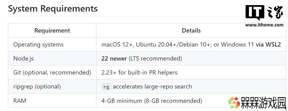
Task: Click the bold 22 newer text
Action: [x=114, y=59]
